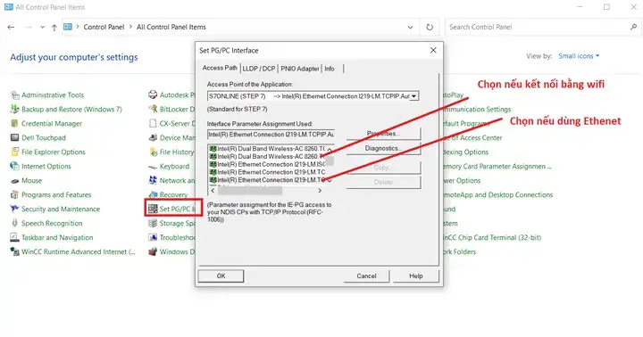The image size is (643, 337).
Task: Click Interface Parameter Assignment Used field
Action: click(x=271, y=135)
